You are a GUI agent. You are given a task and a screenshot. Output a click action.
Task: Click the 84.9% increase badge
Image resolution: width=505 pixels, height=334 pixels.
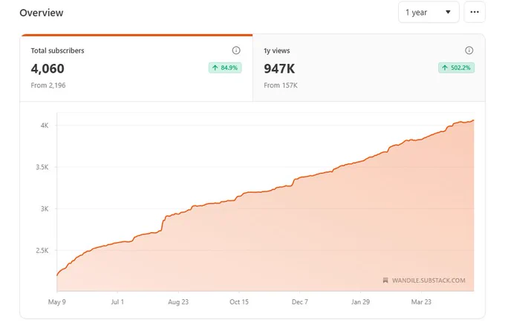pyautogui.click(x=225, y=68)
